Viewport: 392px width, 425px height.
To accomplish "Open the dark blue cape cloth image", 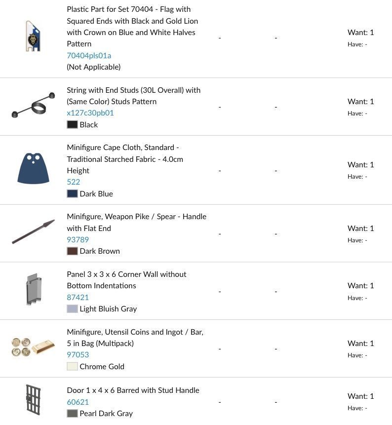I will tap(33, 168).
